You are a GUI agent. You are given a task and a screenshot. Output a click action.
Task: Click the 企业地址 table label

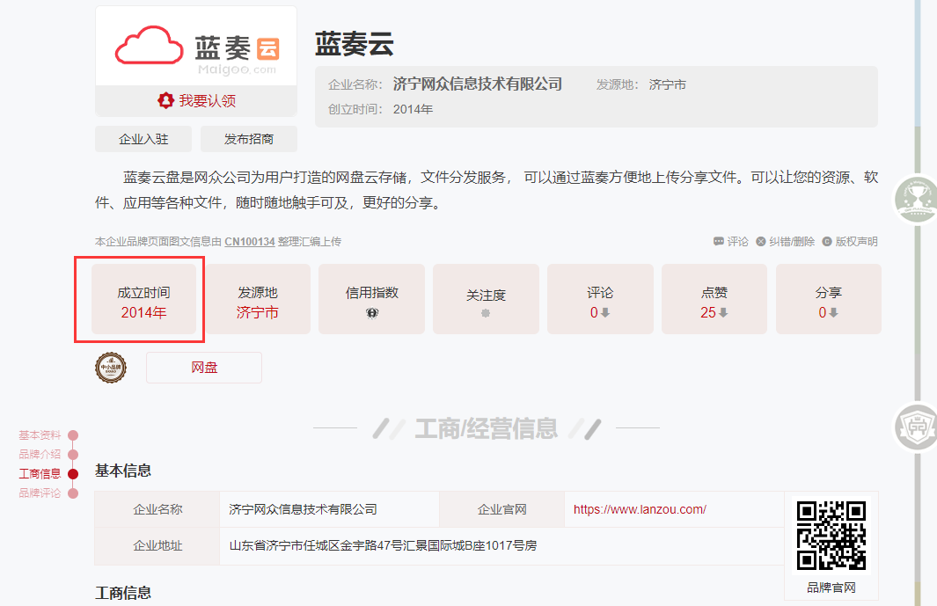pyautogui.click(x=157, y=545)
